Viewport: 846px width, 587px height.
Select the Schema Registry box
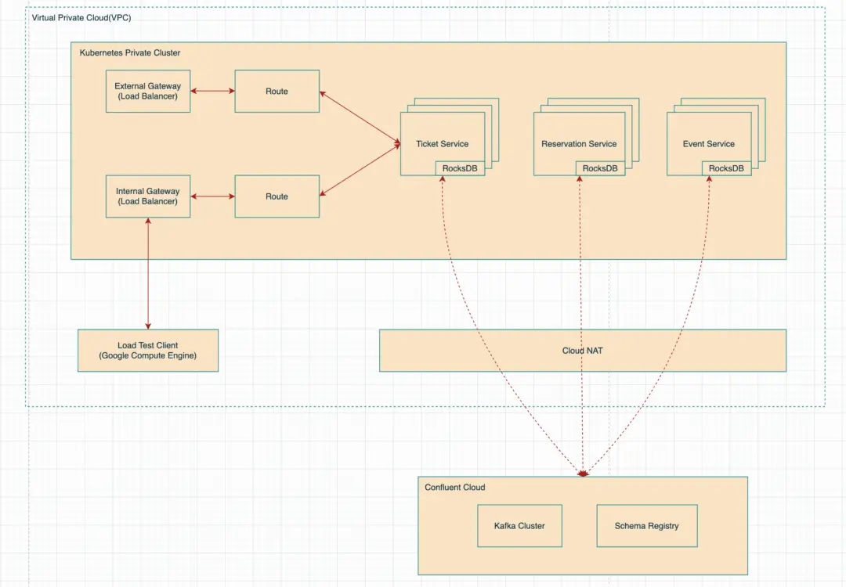pyautogui.click(x=647, y=525)
